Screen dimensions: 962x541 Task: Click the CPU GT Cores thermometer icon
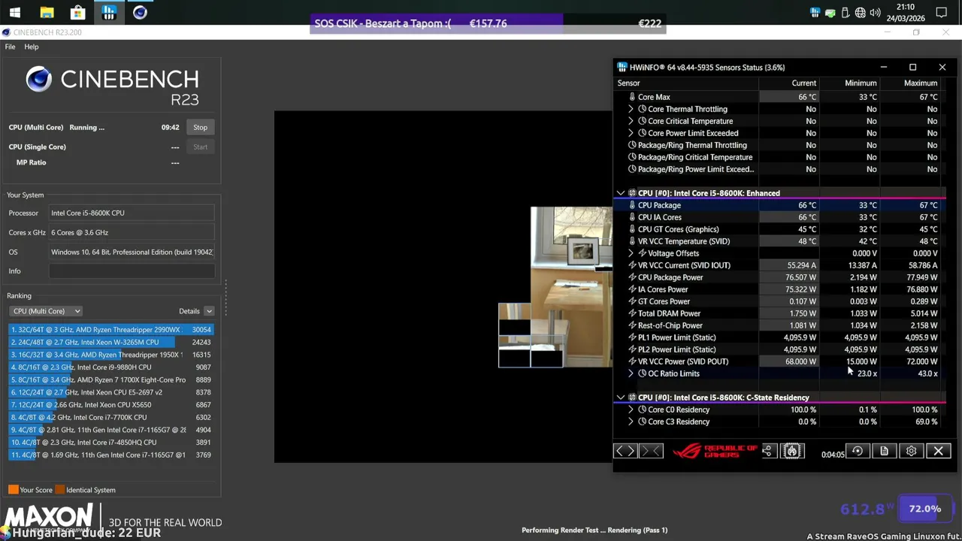632,229
